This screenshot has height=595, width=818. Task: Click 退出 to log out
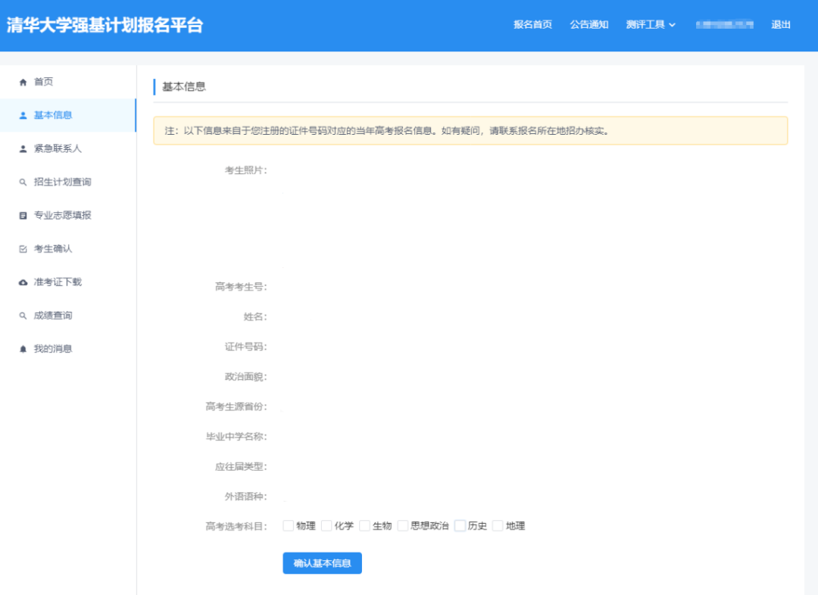(782, 25)
